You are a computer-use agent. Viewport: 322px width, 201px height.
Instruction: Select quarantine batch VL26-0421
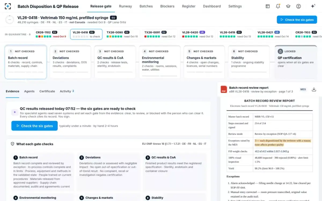point(273,34)
